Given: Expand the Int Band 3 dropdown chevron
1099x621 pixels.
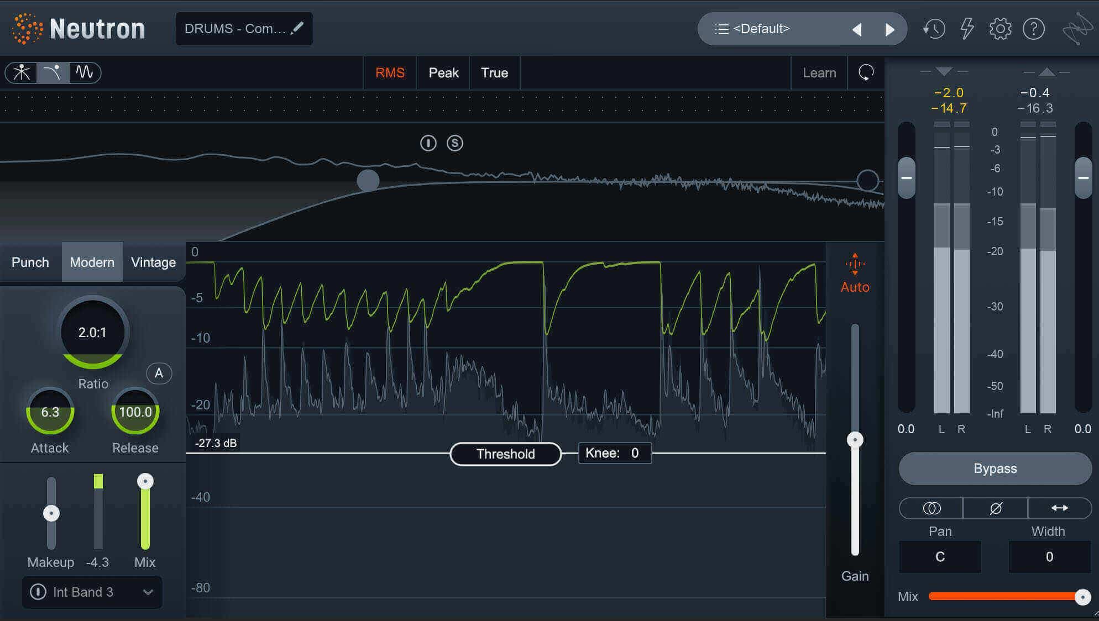Looking at the screenshot, I should [148, 592].
